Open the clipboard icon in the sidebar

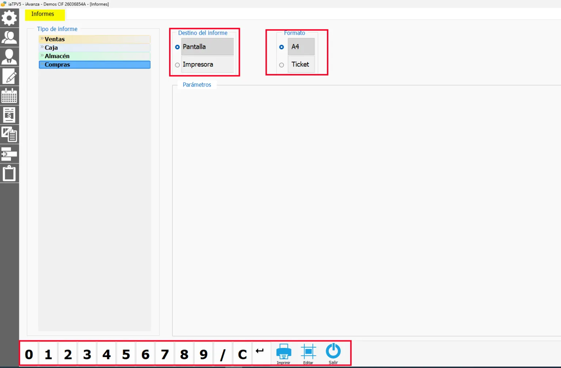pos(9,173)
